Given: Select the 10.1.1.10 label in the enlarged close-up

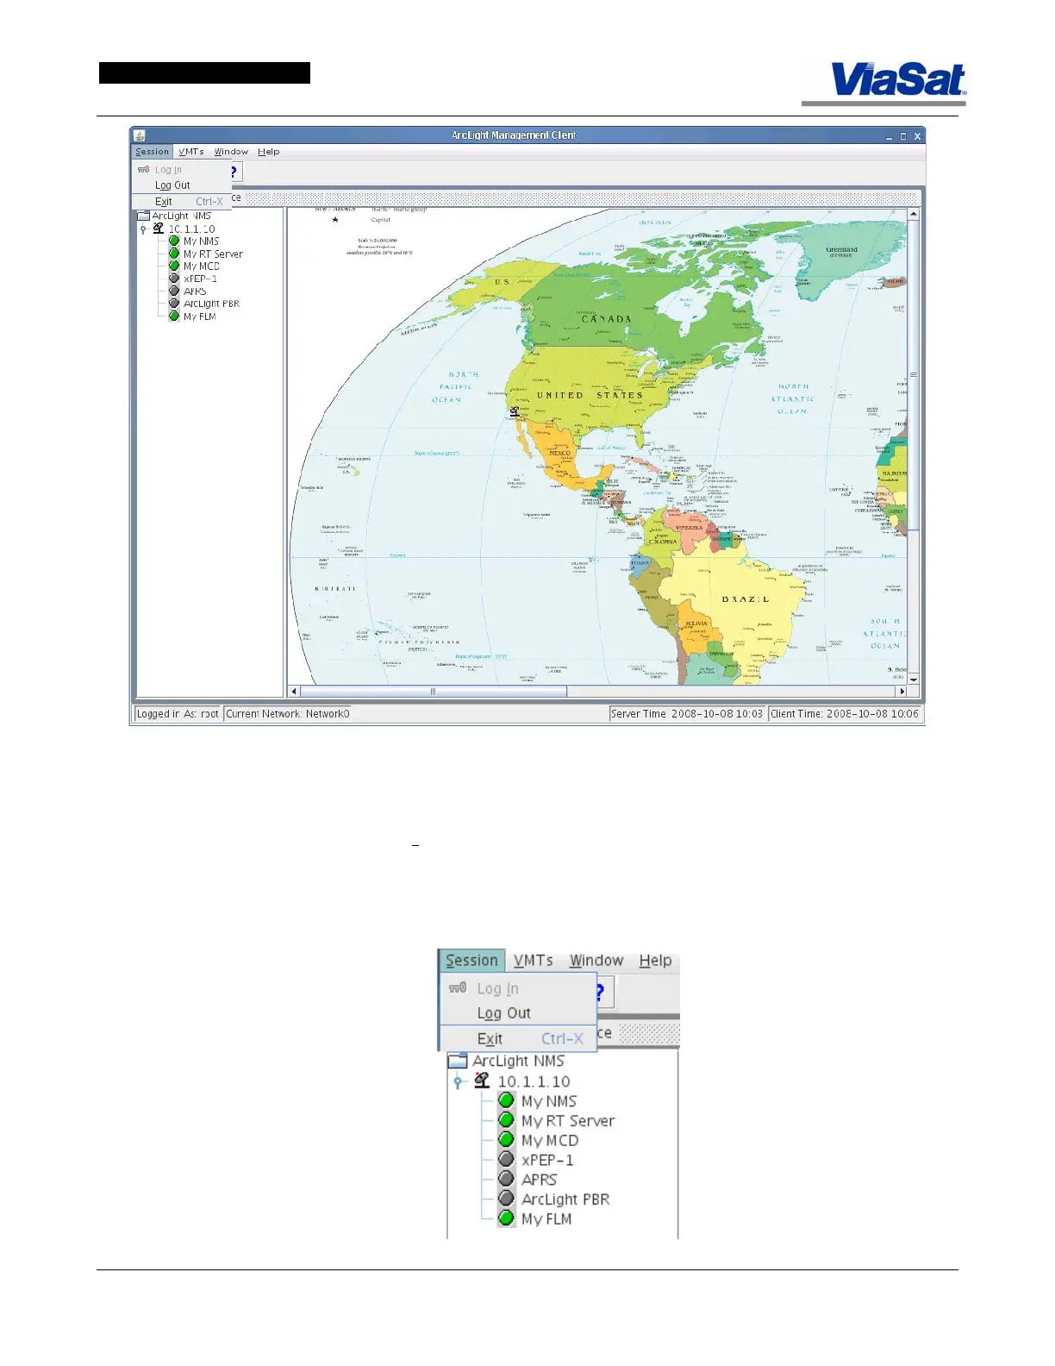Looking at the screenshot, I should pos(534,1081).
